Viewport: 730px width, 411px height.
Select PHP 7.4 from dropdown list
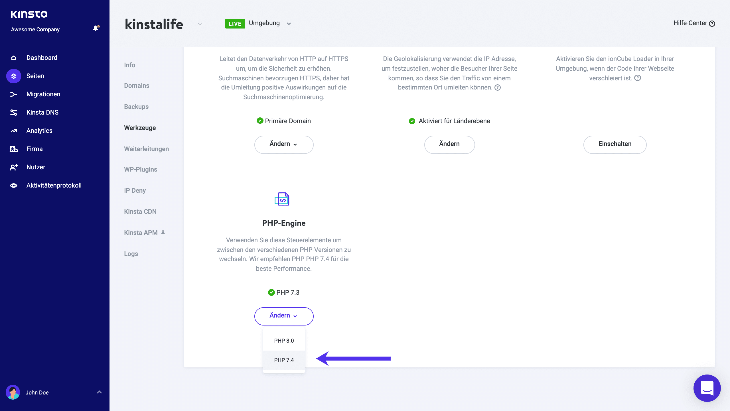point(284,360)
